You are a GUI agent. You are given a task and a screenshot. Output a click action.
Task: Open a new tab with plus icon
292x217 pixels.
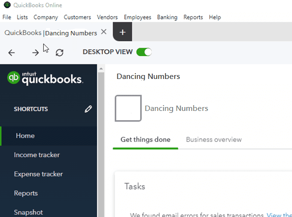(x=122, y=32)
